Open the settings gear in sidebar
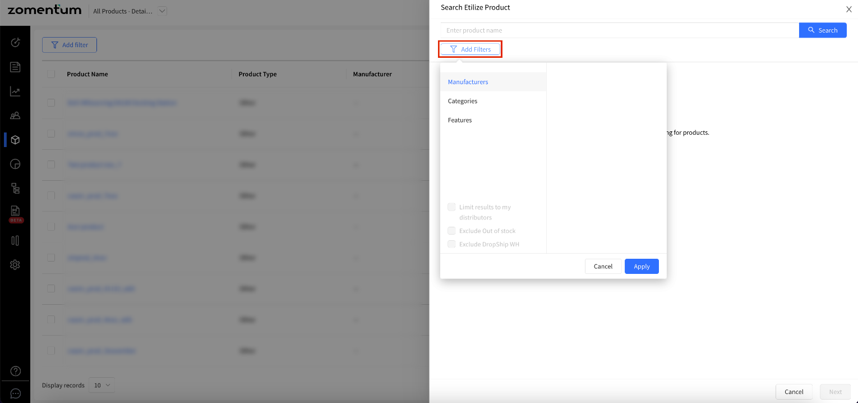 pos(15,265)
